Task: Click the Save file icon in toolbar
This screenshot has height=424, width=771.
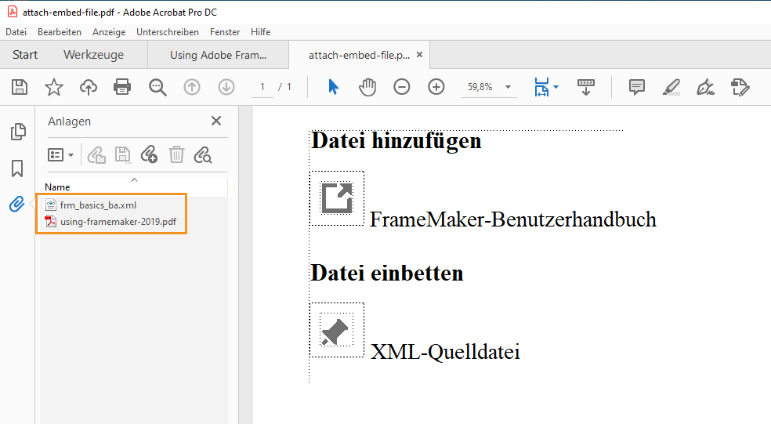Action: click(19, 87)
